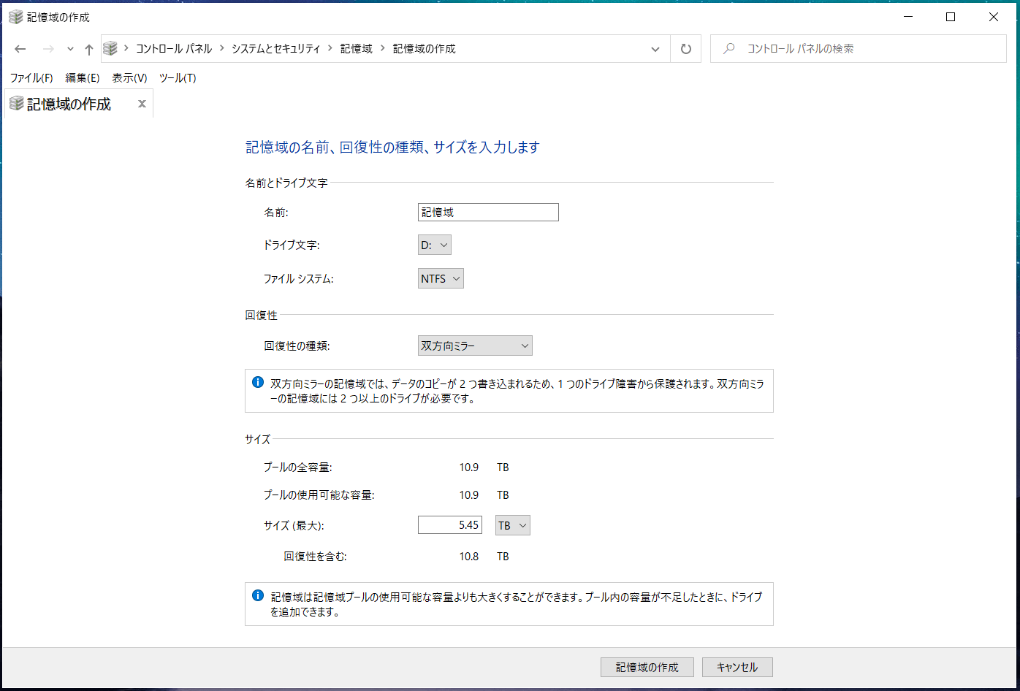This screenshot has width=1020, height=691.
Task: Click the 名前 text field
Action: pyautogui.click(x=488, y=213)
